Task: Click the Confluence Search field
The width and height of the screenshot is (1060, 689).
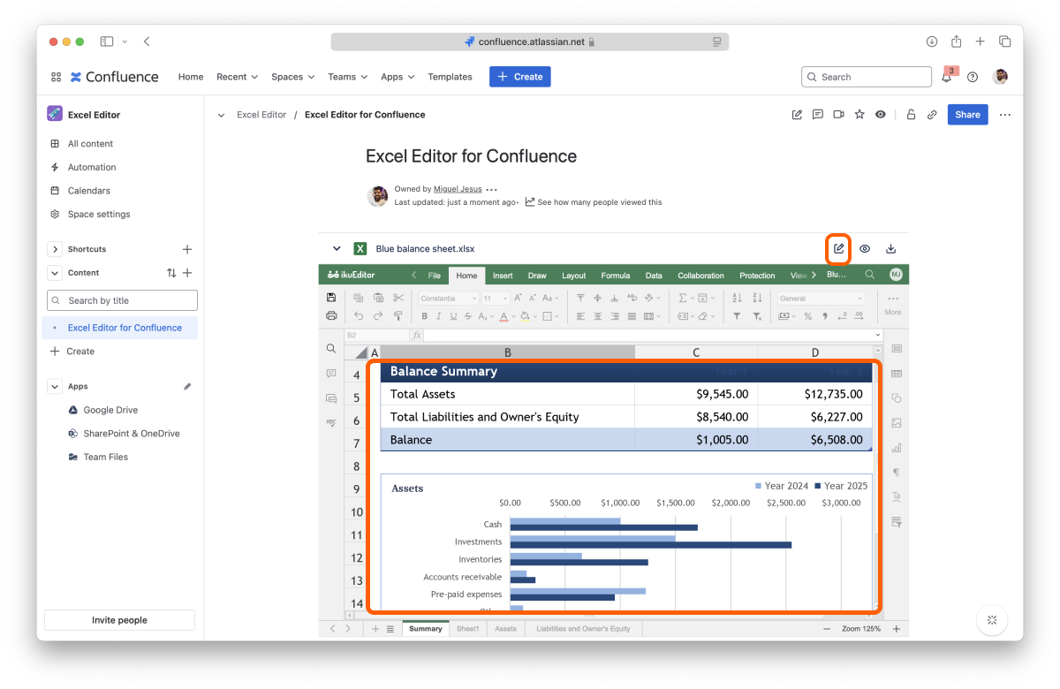Action: click(867, 77)
